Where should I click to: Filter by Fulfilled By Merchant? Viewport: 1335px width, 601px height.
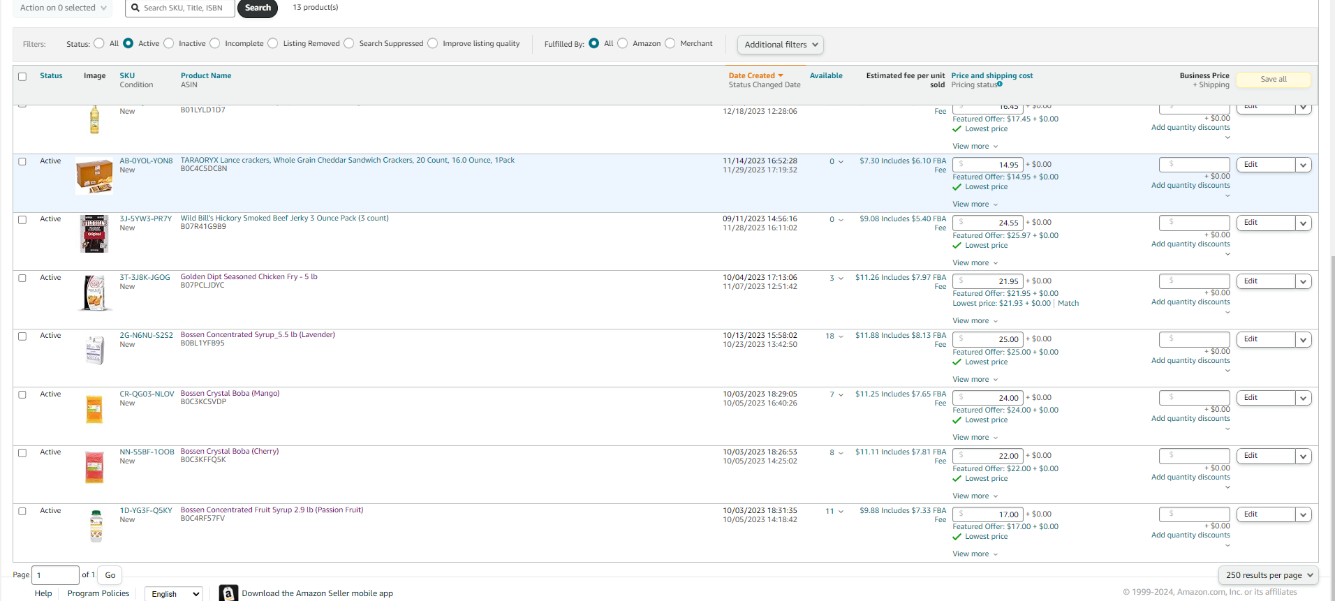[670, 43]
